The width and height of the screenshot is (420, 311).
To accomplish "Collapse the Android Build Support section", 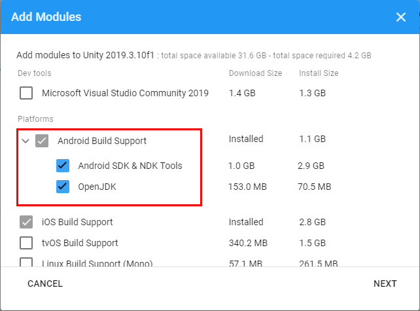I will pos(26,140).
